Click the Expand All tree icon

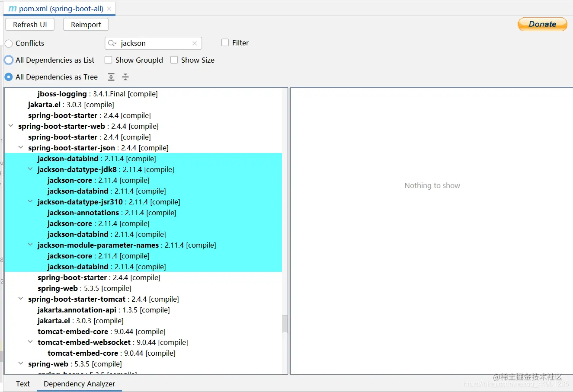click(111, 77)
